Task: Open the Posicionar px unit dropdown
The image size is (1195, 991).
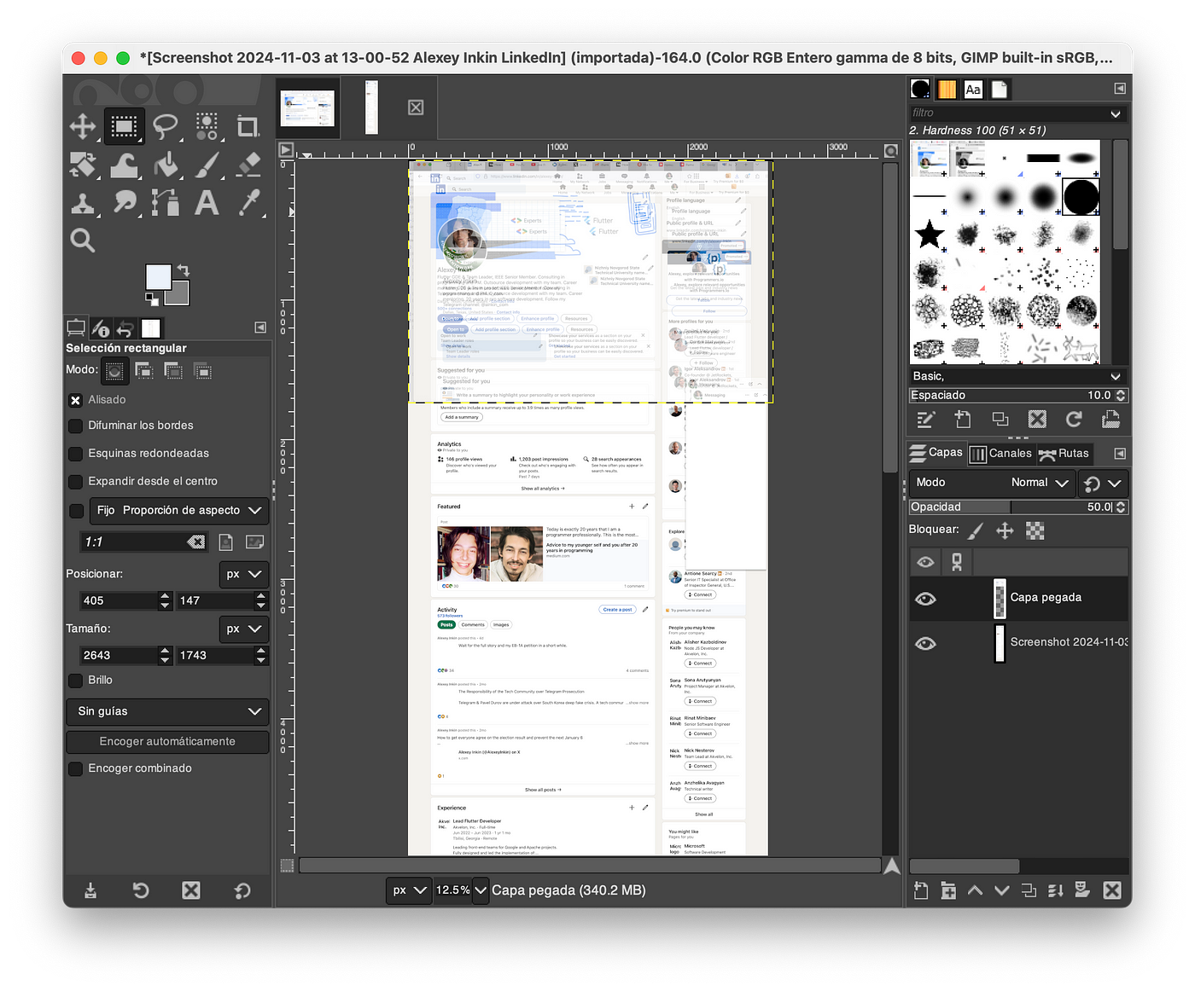Action: pos(243,574)
